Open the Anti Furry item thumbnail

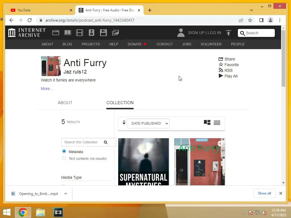click(199, 162)
